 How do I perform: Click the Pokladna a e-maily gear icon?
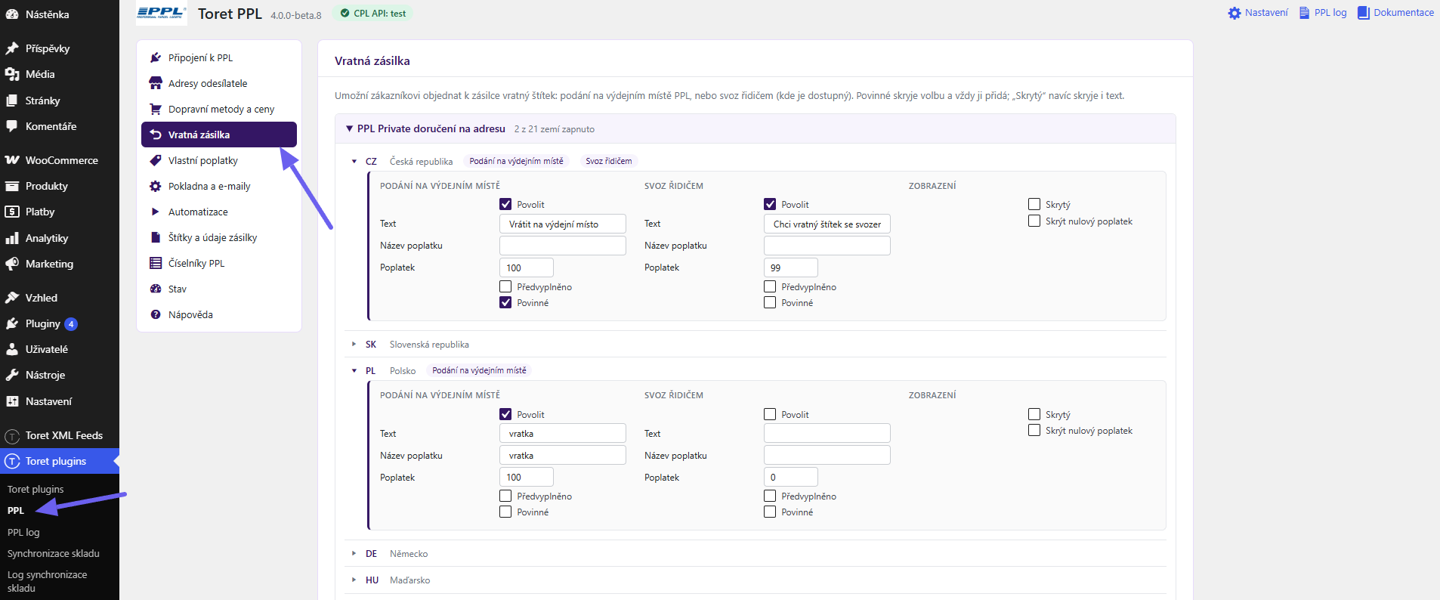(x=156, y=186)
